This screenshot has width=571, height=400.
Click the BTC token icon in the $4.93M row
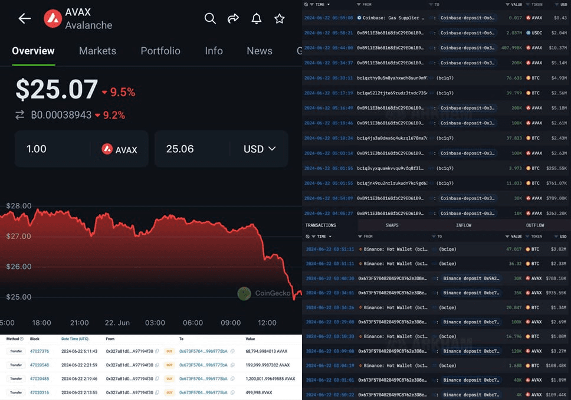point(528,78)
